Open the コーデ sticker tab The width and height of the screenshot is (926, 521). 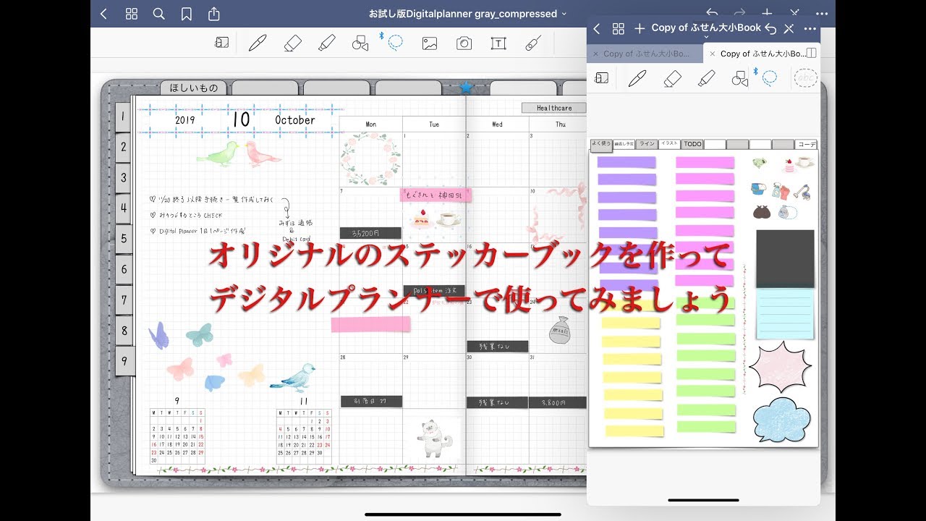coord(807,145)
